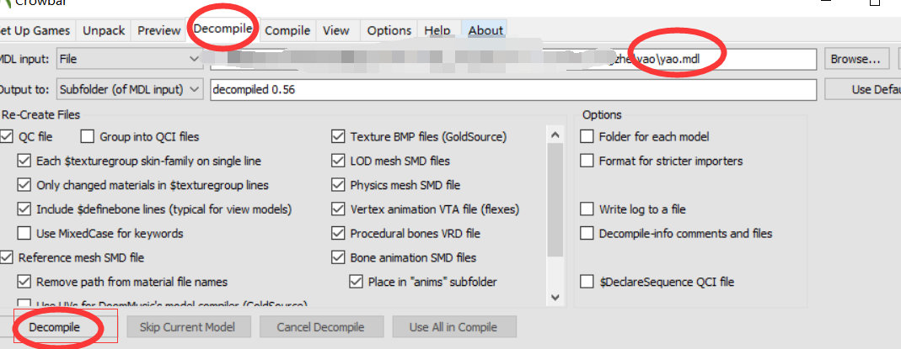
Task: Open the About tab
Action: pos(485,31)
